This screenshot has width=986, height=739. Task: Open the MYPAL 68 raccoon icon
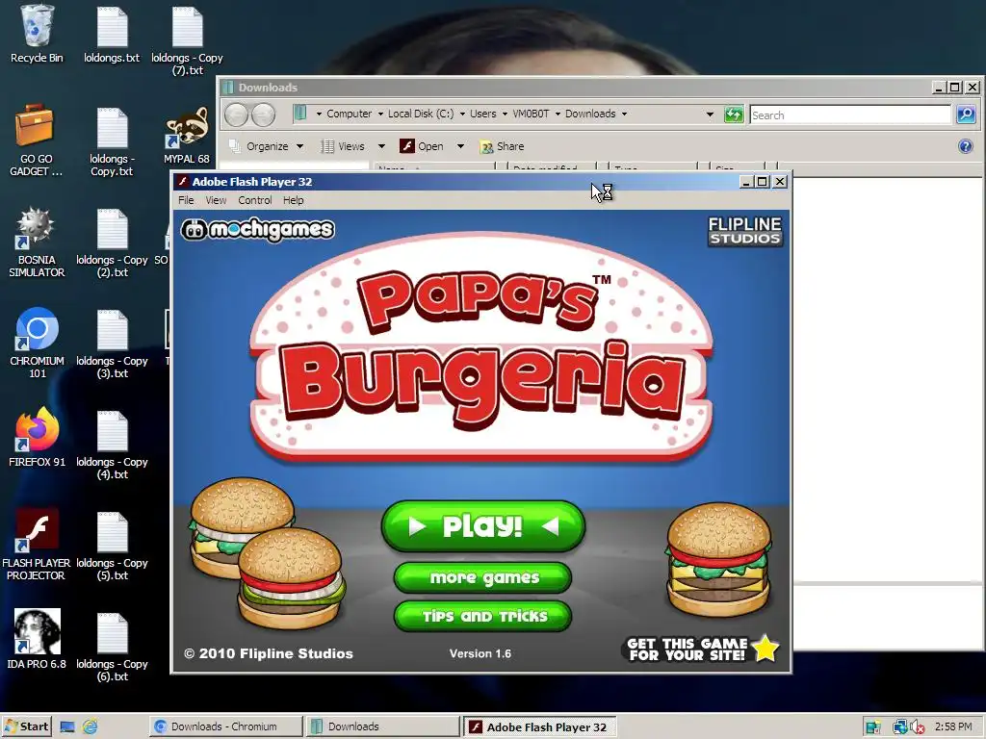[187, 136]
